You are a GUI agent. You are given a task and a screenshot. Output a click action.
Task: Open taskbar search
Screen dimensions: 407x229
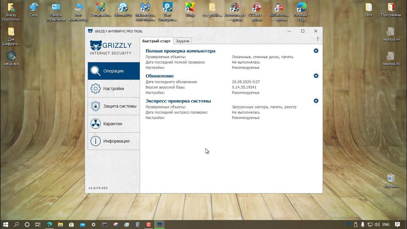(x=17, y=224)
